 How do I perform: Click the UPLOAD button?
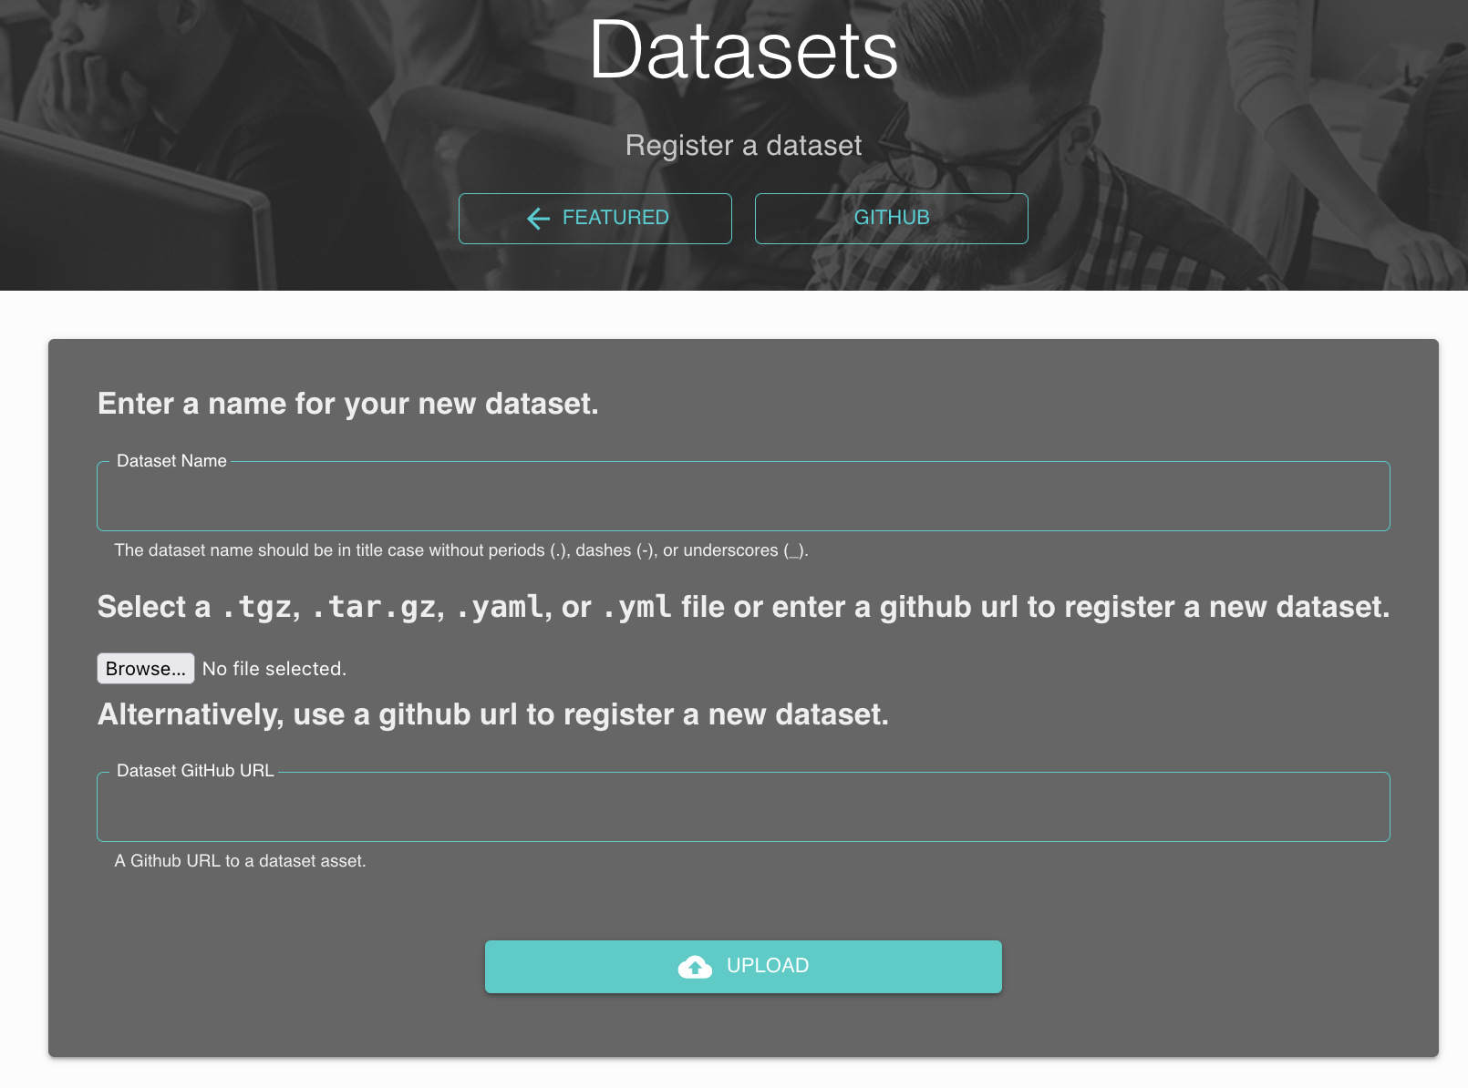[x=743, y=967]
